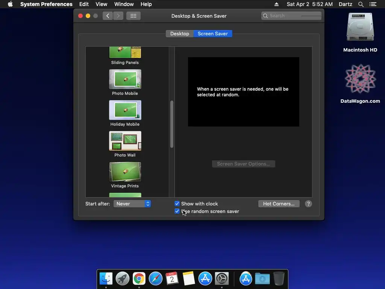Image resolution: width=385 pixels, height=289 pixels.
Task: Open the Applications folder stack in Dock
Action: click(x=246, y=279)
